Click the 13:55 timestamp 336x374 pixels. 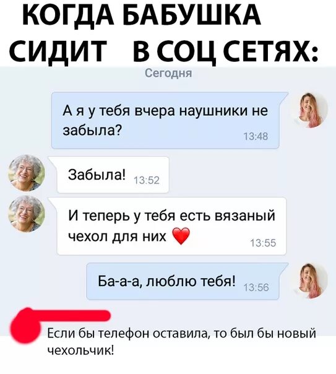point(263,243)
